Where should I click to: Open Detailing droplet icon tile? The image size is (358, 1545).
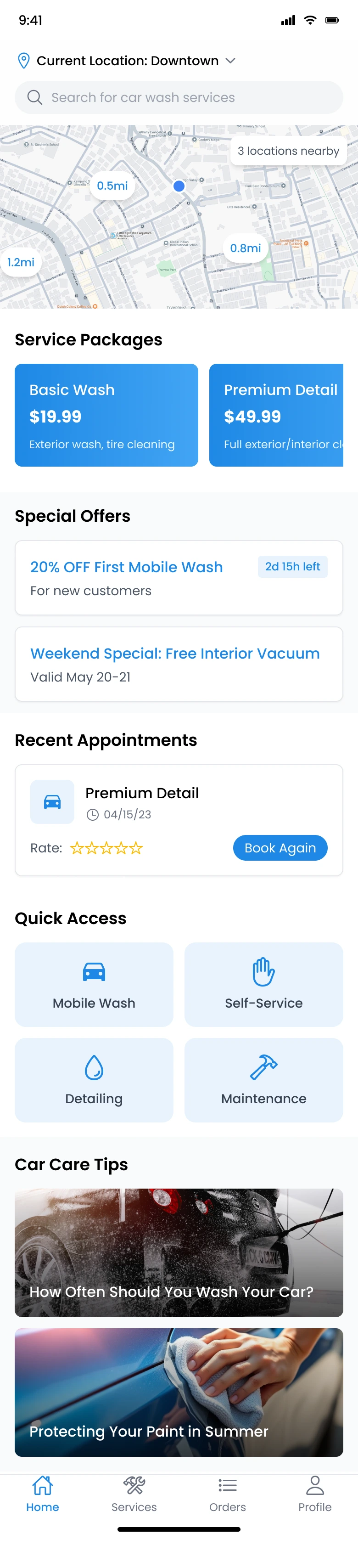94,1080
